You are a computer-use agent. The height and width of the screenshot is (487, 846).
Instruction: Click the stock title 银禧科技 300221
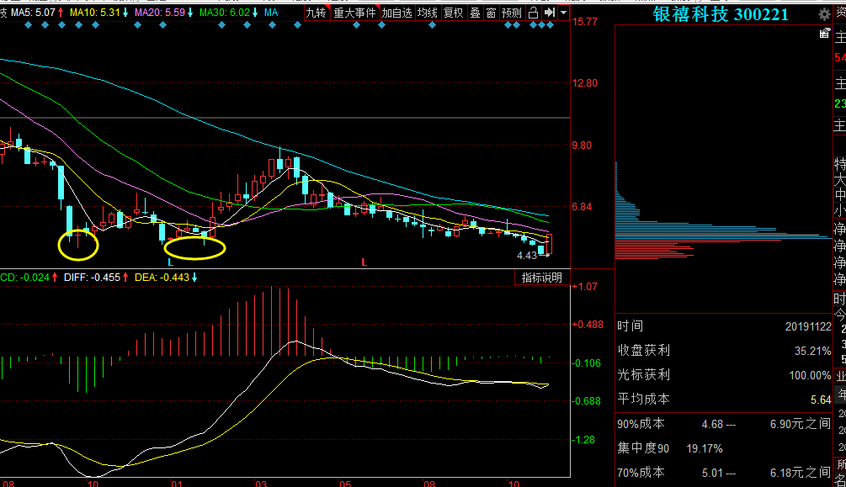(x=721, y=14)
